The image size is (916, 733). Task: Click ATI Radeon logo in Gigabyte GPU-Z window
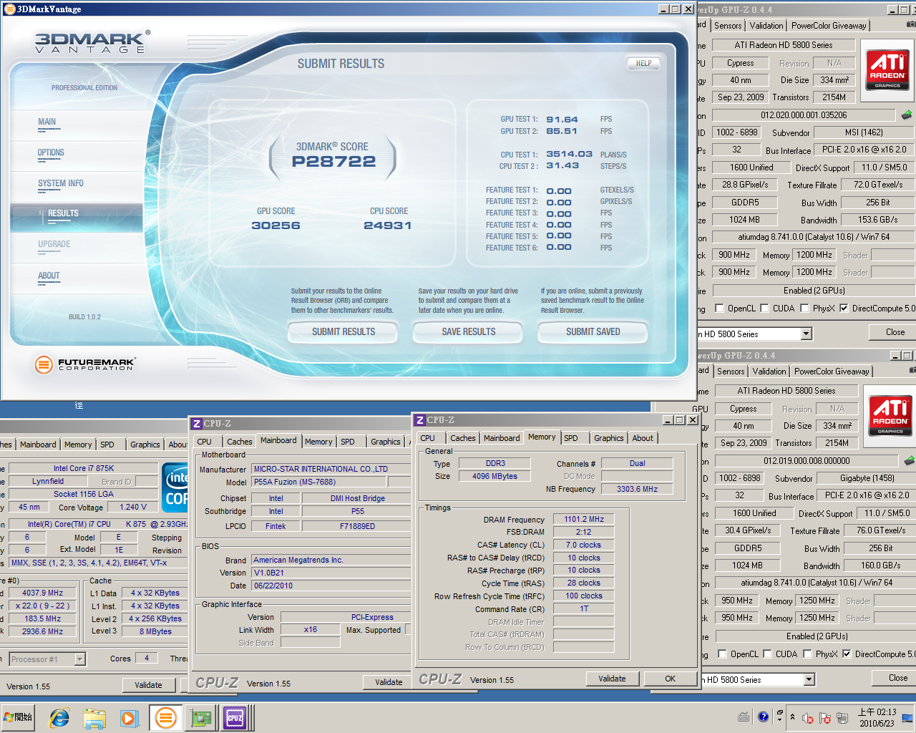(x=890, y=416)
